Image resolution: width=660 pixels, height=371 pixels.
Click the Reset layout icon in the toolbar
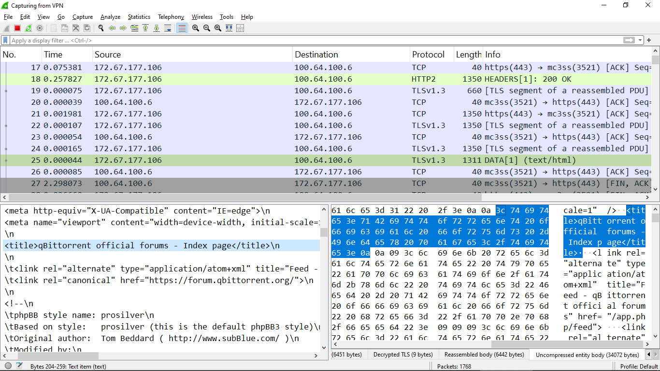(x=240, y=29)
